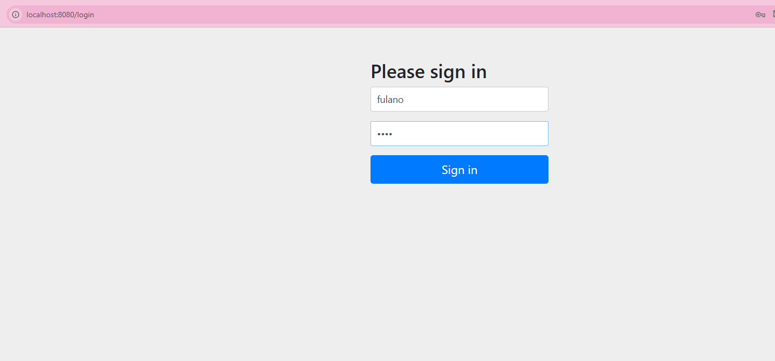Image resolution: width=775 pixels, height=361 pixels.
Task: Select the localhost:8080/login address text
Action: (60, 15)
